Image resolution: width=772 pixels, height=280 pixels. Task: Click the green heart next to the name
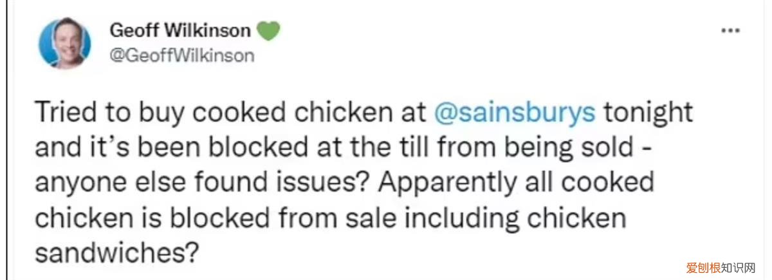click(x=269, y=31)
